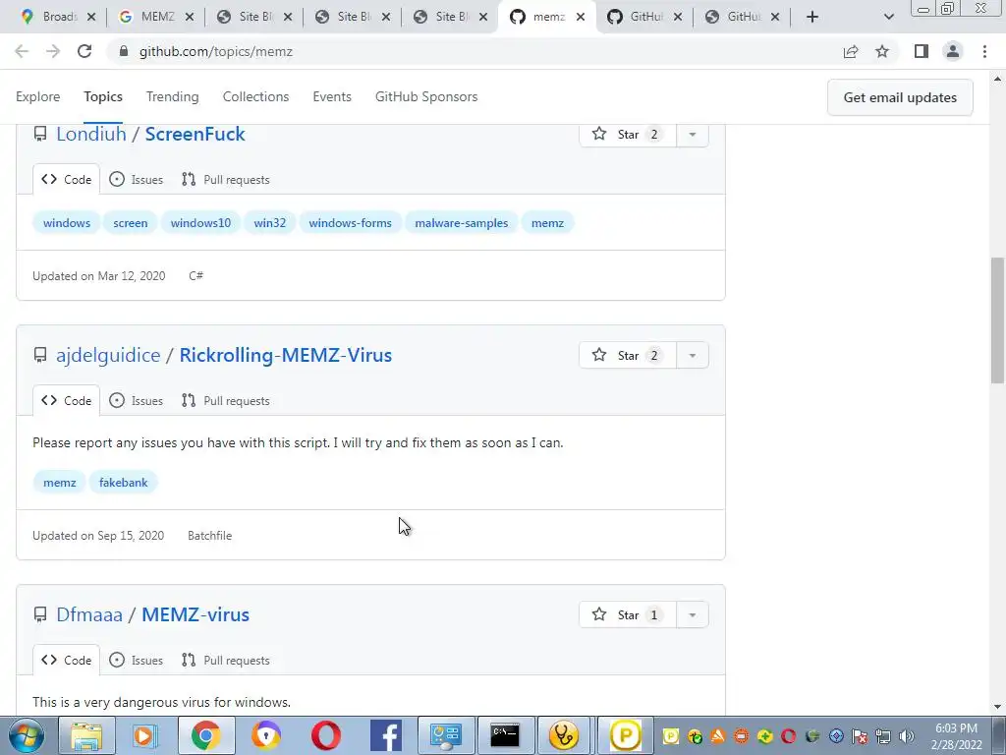Click the malware-samples topic tag
Image resolution: width=1006 pixels, height=755 pixels.
point(462,223)
